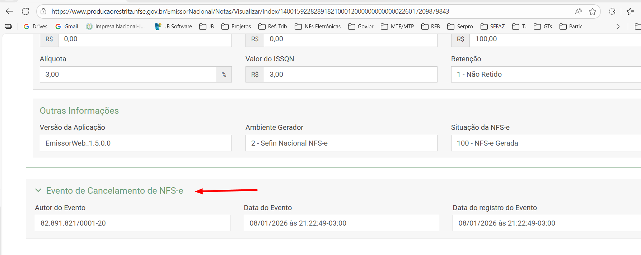Image resolution: width=641 pixels, height=255 pixels.
Task: Show more bookmarks overflow chevron
Action: (618, 27)
